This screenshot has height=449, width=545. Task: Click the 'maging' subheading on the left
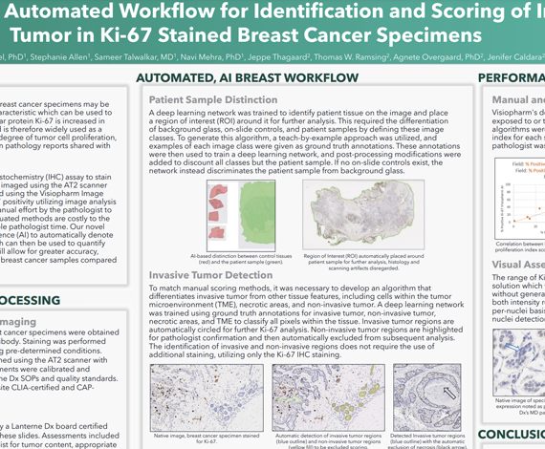point(18,322)
